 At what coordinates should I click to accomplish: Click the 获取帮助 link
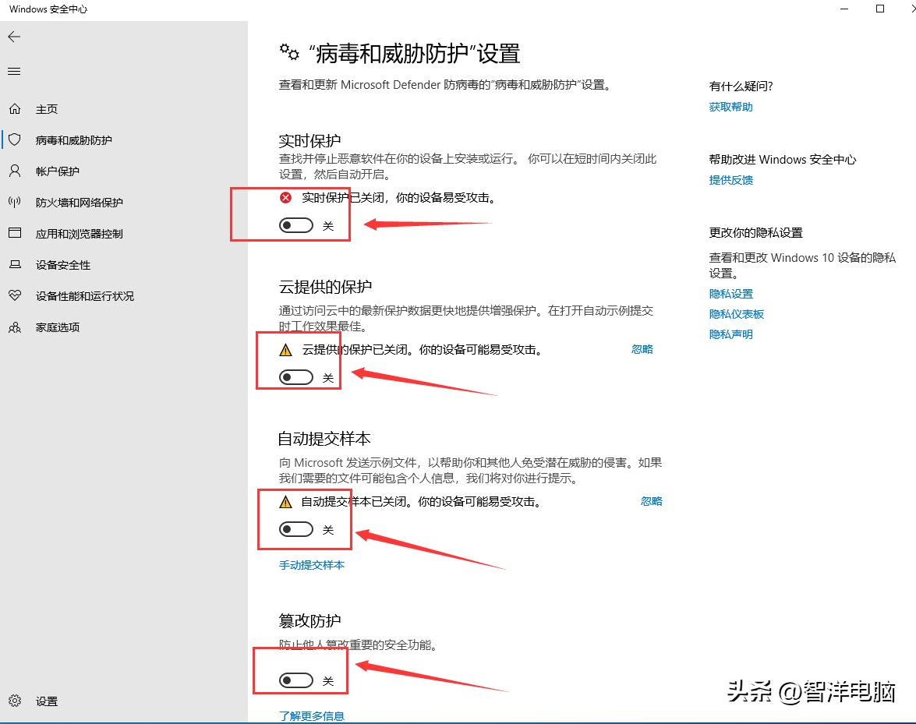pos(730,107)
